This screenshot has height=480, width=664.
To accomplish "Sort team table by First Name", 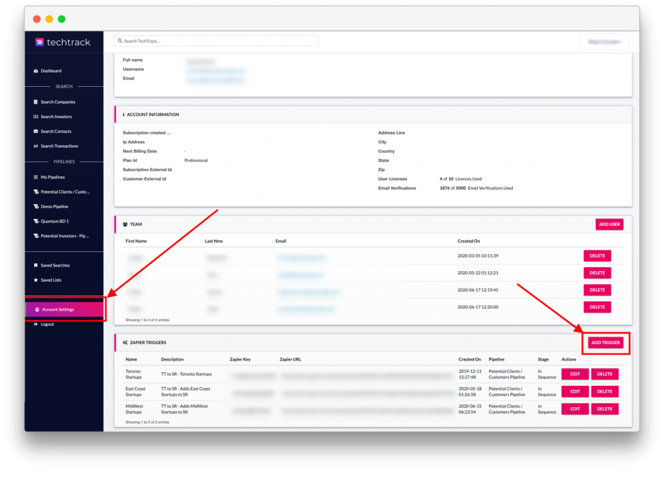I will coord(136,241).
